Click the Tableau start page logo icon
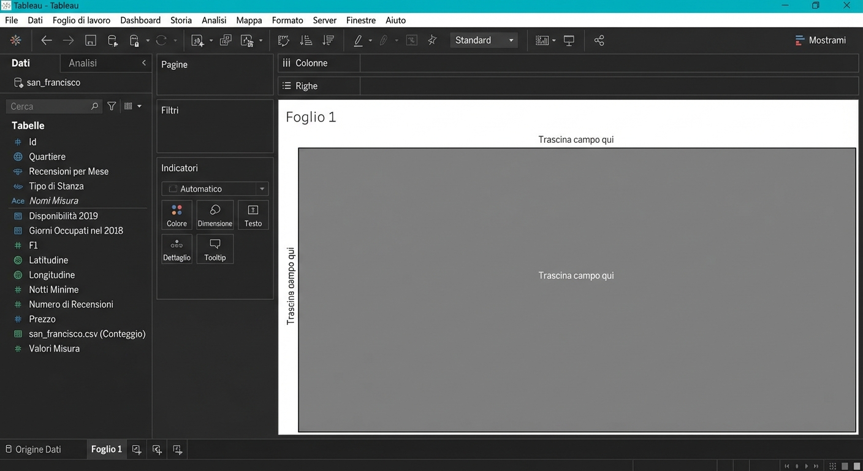The image size is (863, 471). click(x=16, y=40)
